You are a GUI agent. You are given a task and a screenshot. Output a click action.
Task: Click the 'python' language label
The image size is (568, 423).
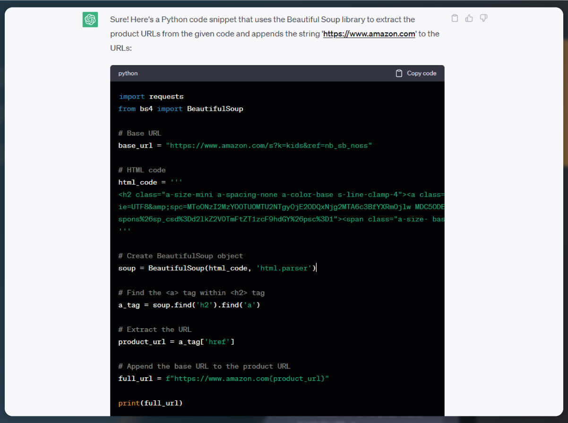coord(128,73)
